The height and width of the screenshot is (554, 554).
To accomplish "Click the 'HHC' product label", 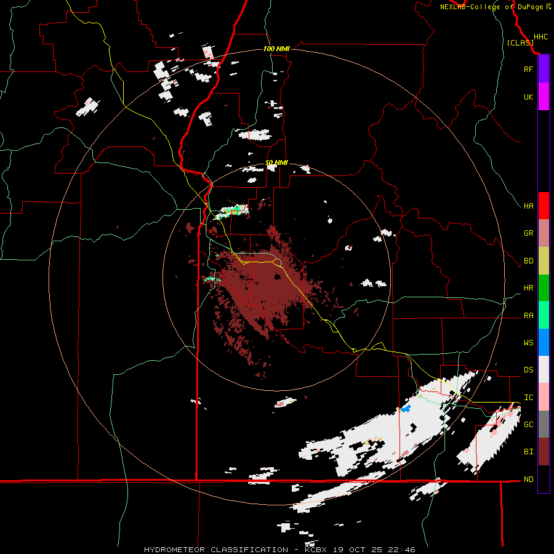I will point(540,37).
